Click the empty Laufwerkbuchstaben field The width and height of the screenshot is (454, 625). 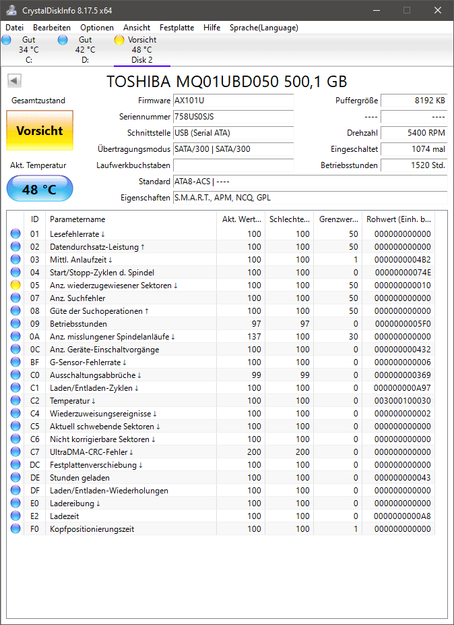click(x=234, y=165)
